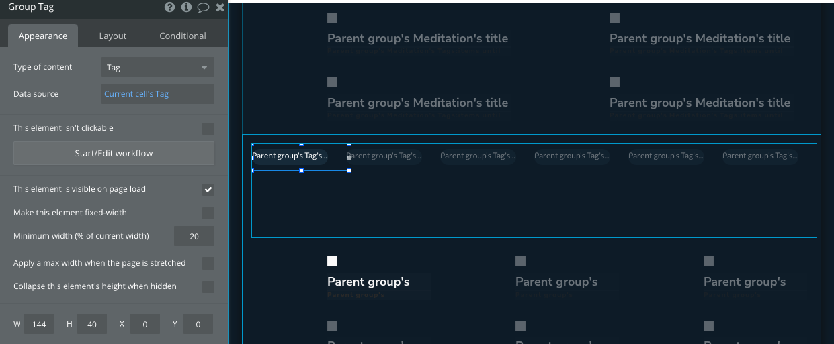Image resolution: width=834 pixels, height=344 pixels.
Task: Click the white icon square above Parent group's
Action: coord(332,262)
